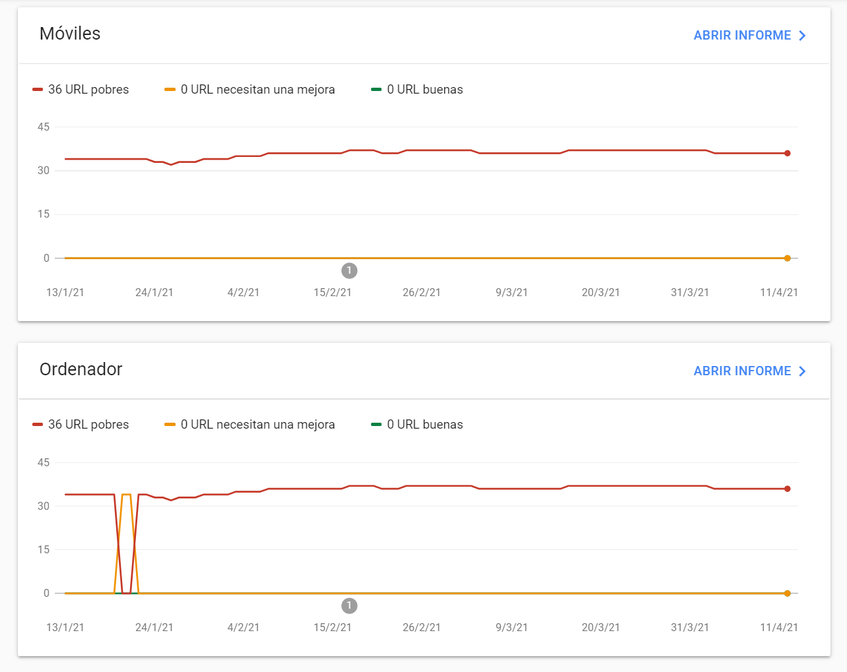Select annotation marker 1 on Móviles chart
Image resolution: width=847 pixels, height=672 pixels.
click(x=349, y=270)
